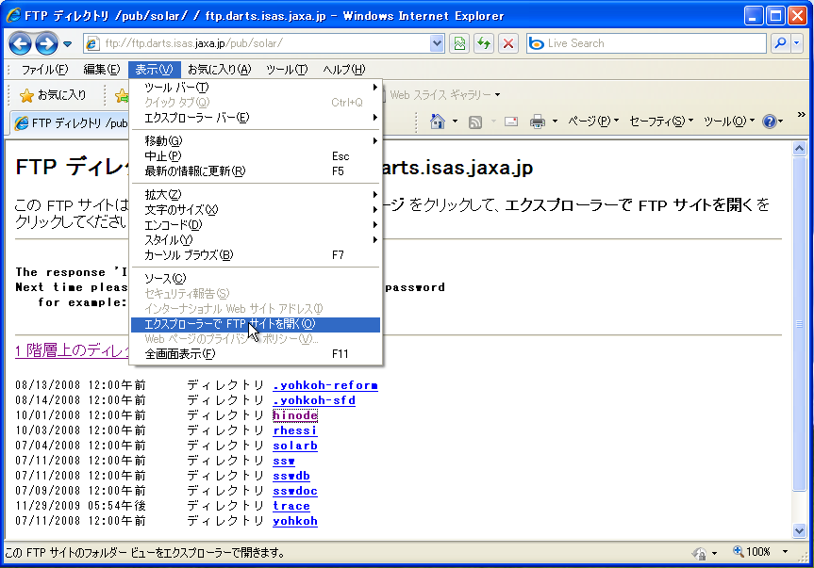Click the Home icon in command bar
The height and width of the screenshot is (568, 814).
(x=438, y=122)
